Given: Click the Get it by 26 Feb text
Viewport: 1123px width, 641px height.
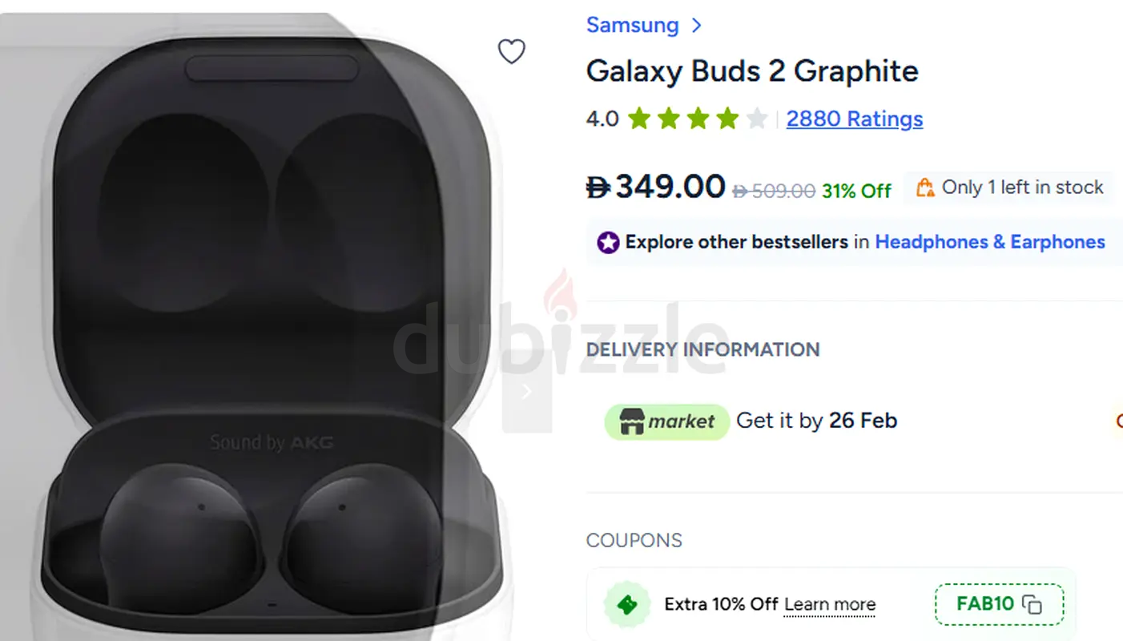Looking at the screenshot, I should click(x=816, y=421).
